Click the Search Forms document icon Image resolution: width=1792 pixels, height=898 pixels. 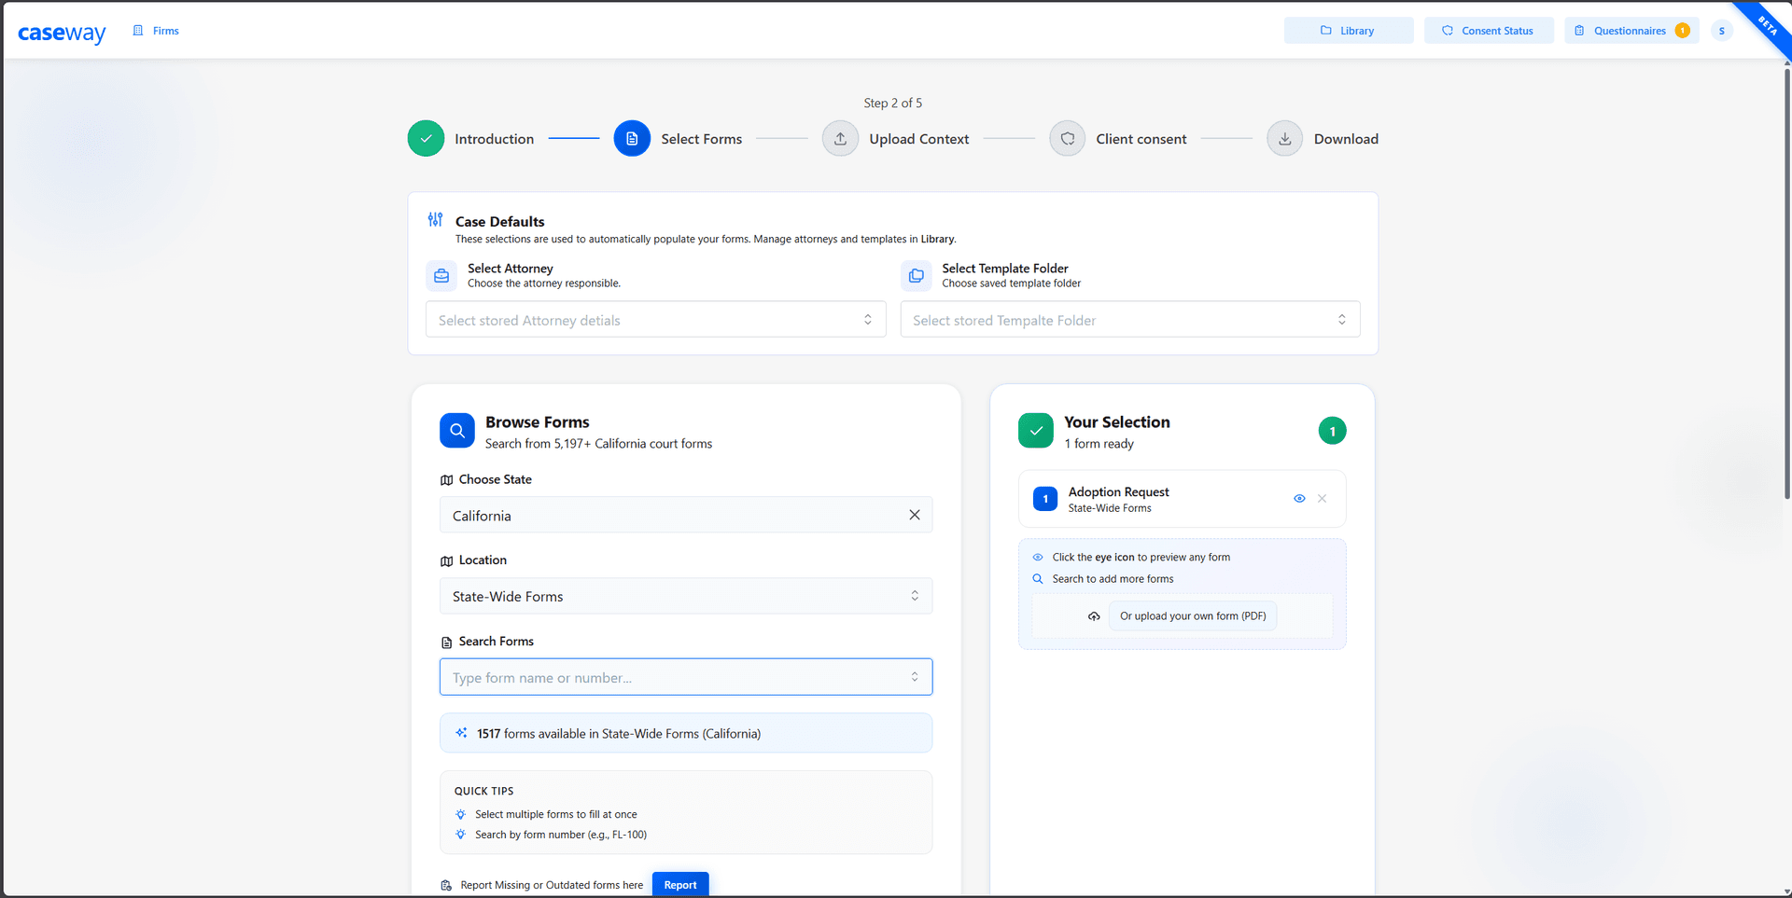pyautogui.click(x=446, y=642)
